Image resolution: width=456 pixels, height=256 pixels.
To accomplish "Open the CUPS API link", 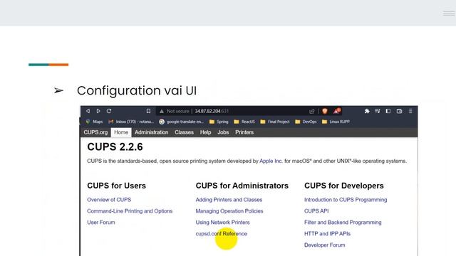I will (316, 211).
